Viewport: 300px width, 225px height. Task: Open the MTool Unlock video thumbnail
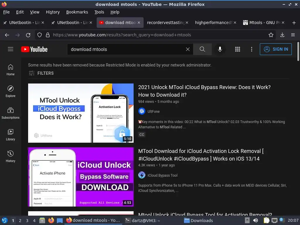(81, 113)
